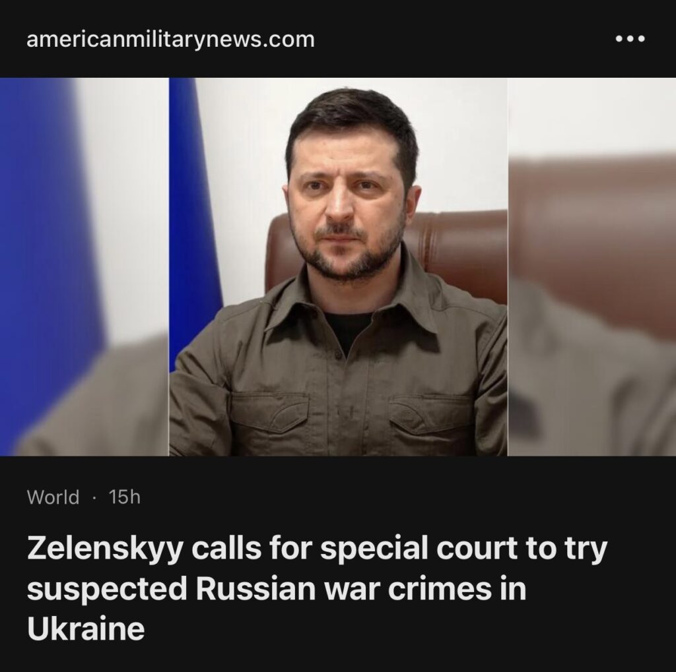This screenshot has height=672, width=676.
Task: Open the three-dot more options menu
Action: (630, 39)
